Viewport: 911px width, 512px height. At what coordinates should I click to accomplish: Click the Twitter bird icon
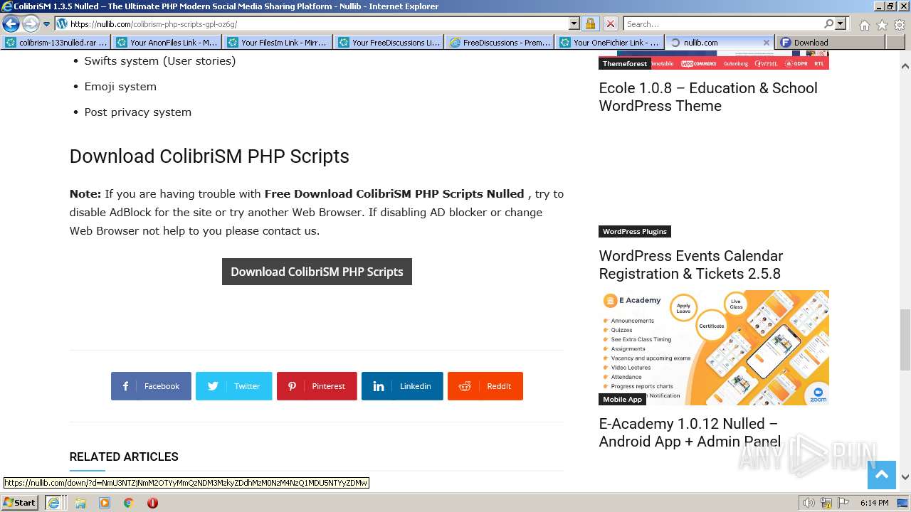click(213, 386)
